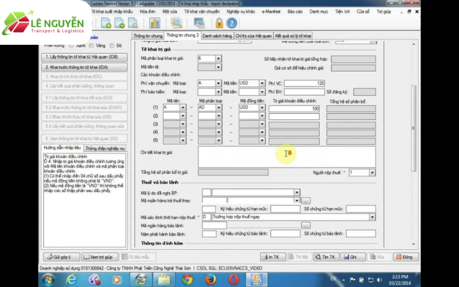Click the Phí VC input field
This screenshot has height=287, width=459.
(304, 83)
